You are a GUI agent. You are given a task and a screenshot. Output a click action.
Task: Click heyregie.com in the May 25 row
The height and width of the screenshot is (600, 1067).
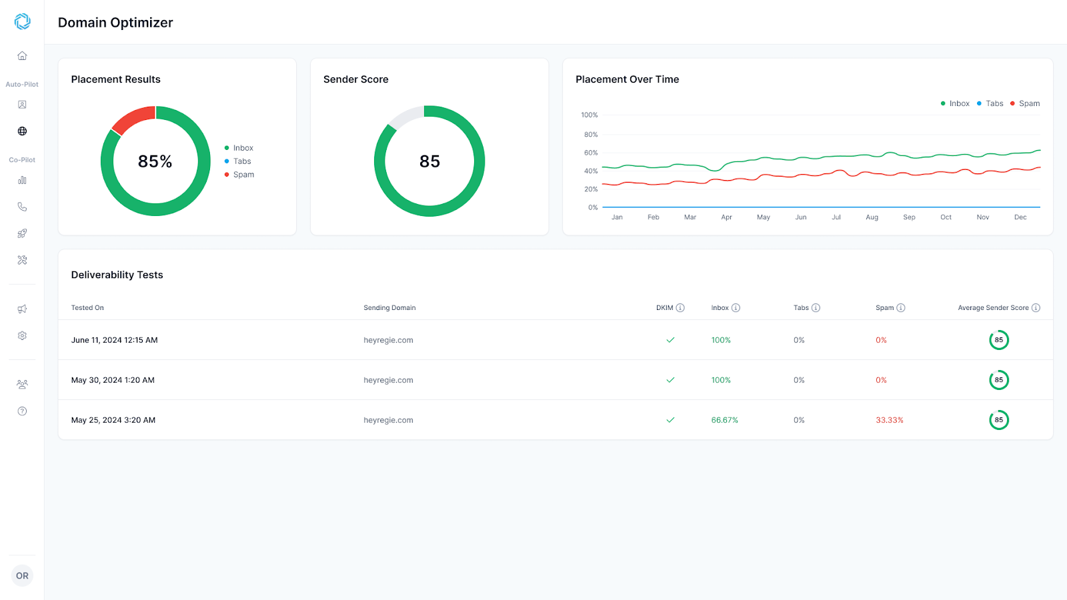(x=388, y=420)
